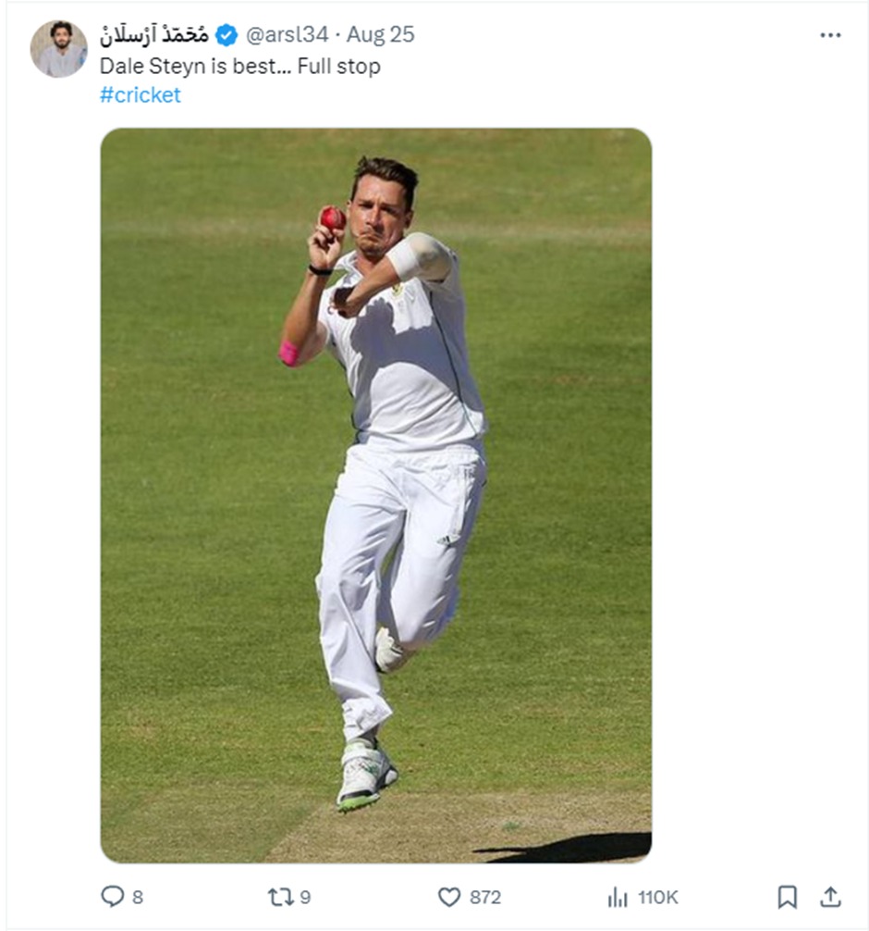Viewport: 869px width, 931px height.
Task: Open the view analytics bar chart icon
Action: point(618,897)
